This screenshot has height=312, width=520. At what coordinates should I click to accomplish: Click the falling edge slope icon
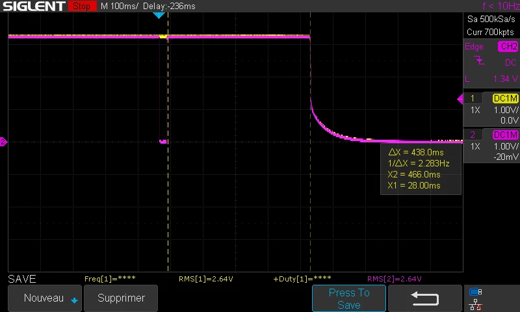[479, 60]
